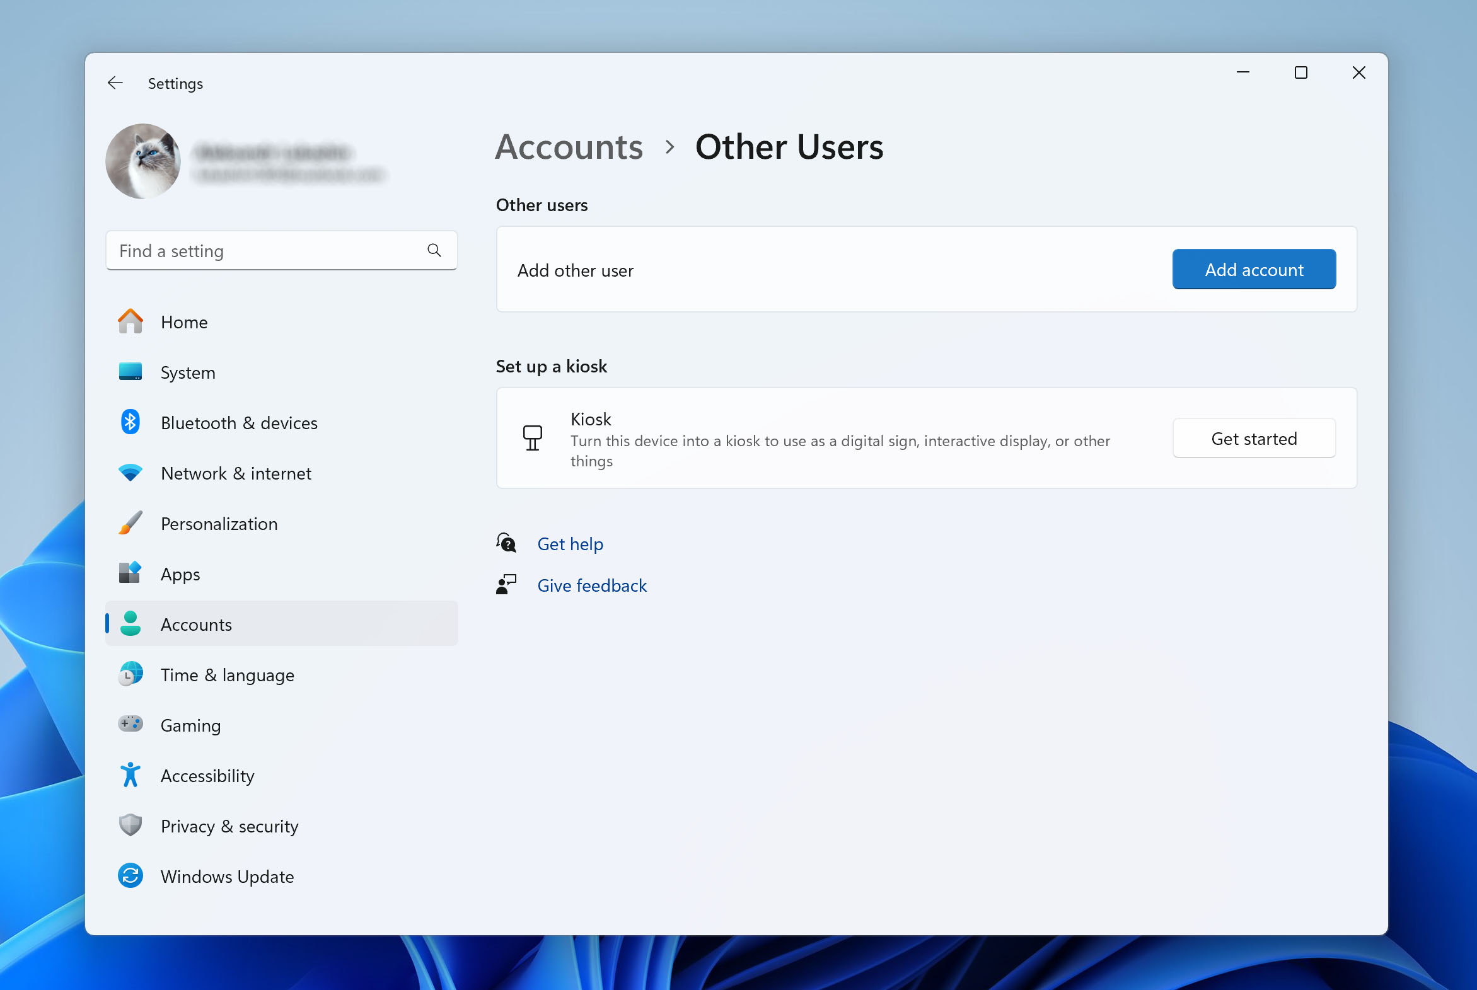Click the Get help headset icon
Viewport: 1477px width, 990px height.
506,543
